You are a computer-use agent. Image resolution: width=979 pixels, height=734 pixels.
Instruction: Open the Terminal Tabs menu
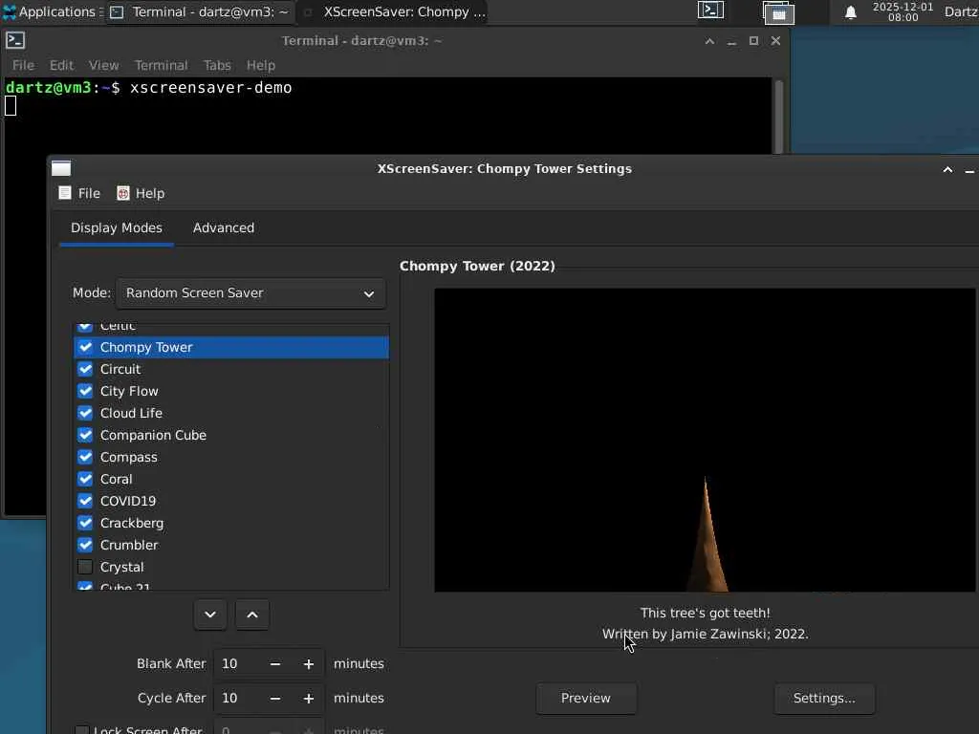click(x=217, y=65)
